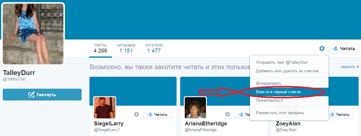
Task: Open the blue gear menu beside Читать
Action: pos(322,48)
